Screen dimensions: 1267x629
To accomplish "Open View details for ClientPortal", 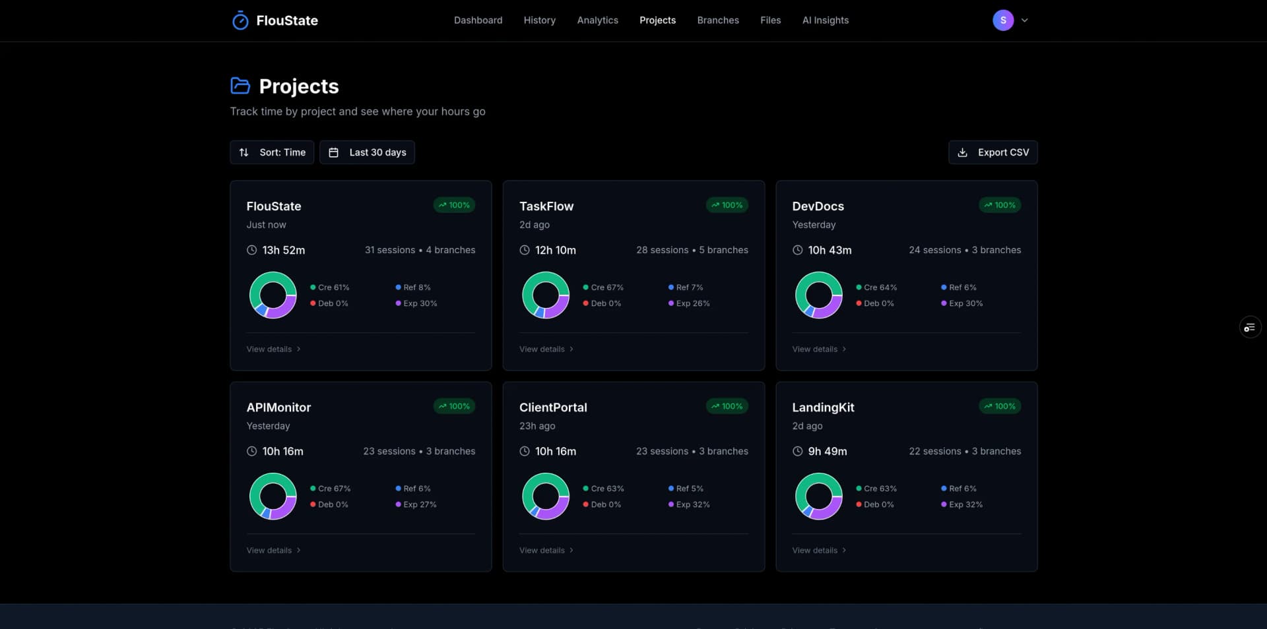I will pos(546,550).
